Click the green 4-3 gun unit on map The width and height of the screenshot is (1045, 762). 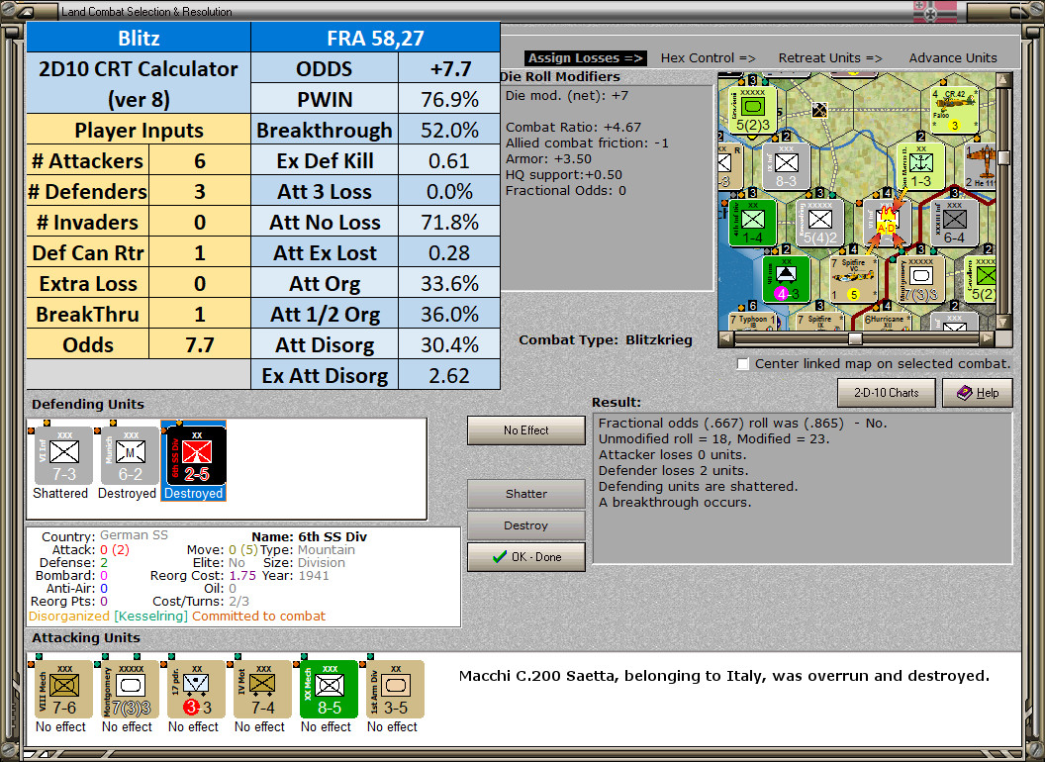point(787,279)
